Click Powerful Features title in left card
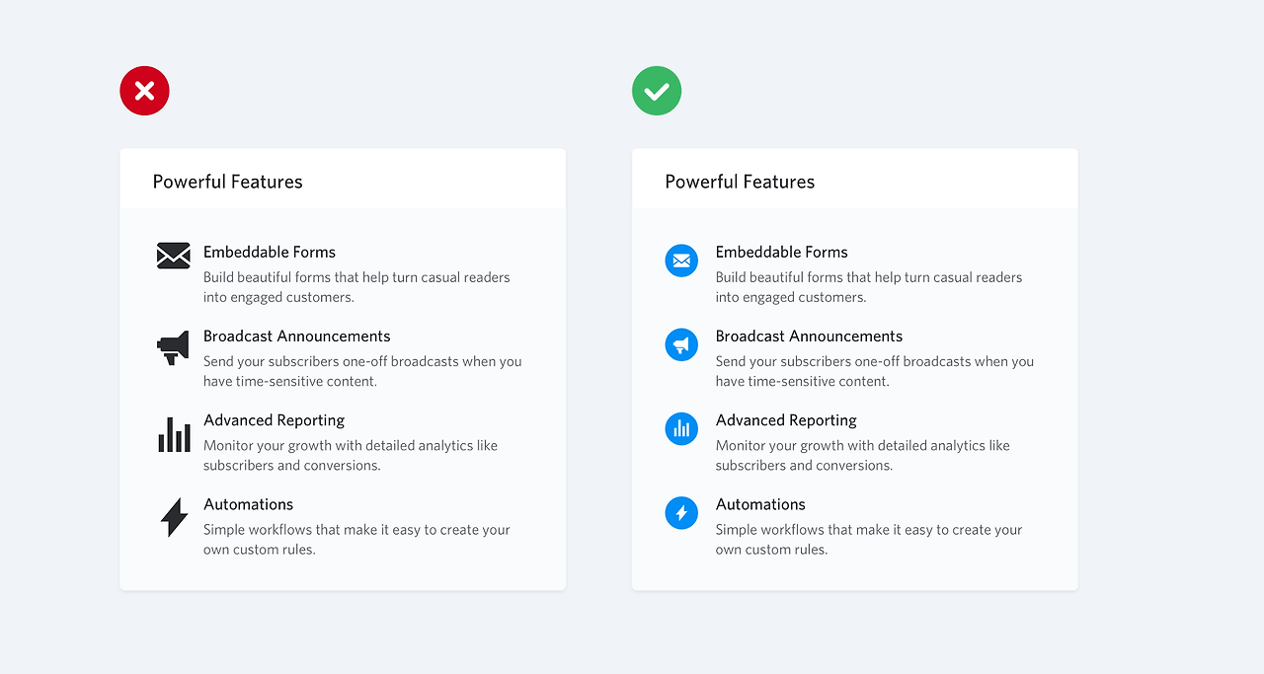1264x674 pixels. pos(227,182)
